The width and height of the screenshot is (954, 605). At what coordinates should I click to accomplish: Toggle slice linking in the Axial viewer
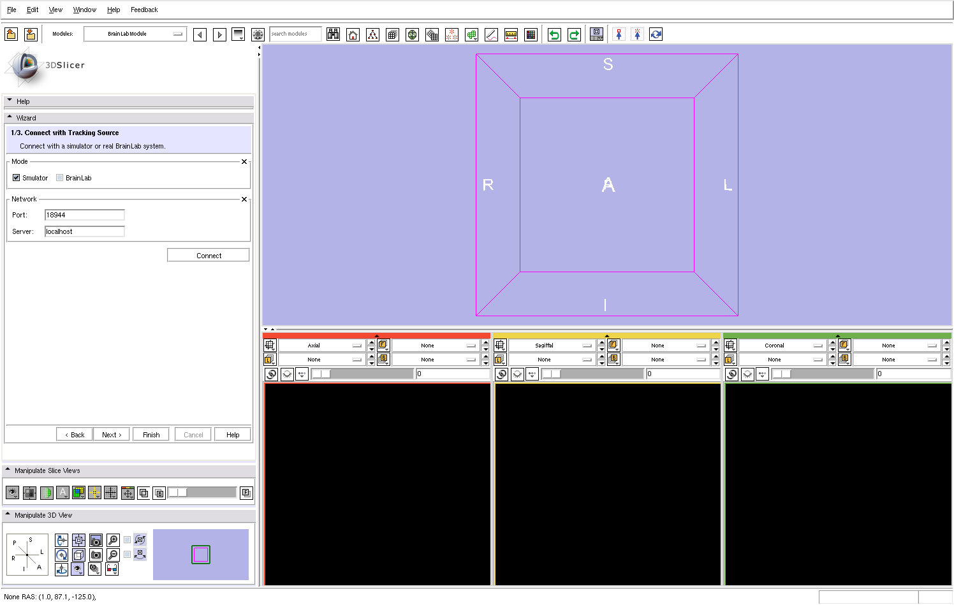point(271,374)
